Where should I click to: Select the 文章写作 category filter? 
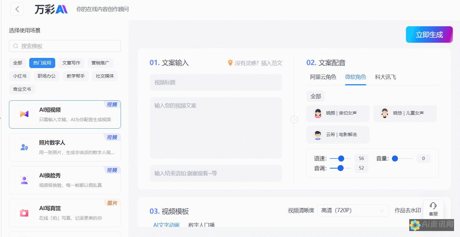pyautogui.click(x=71, y=63)
